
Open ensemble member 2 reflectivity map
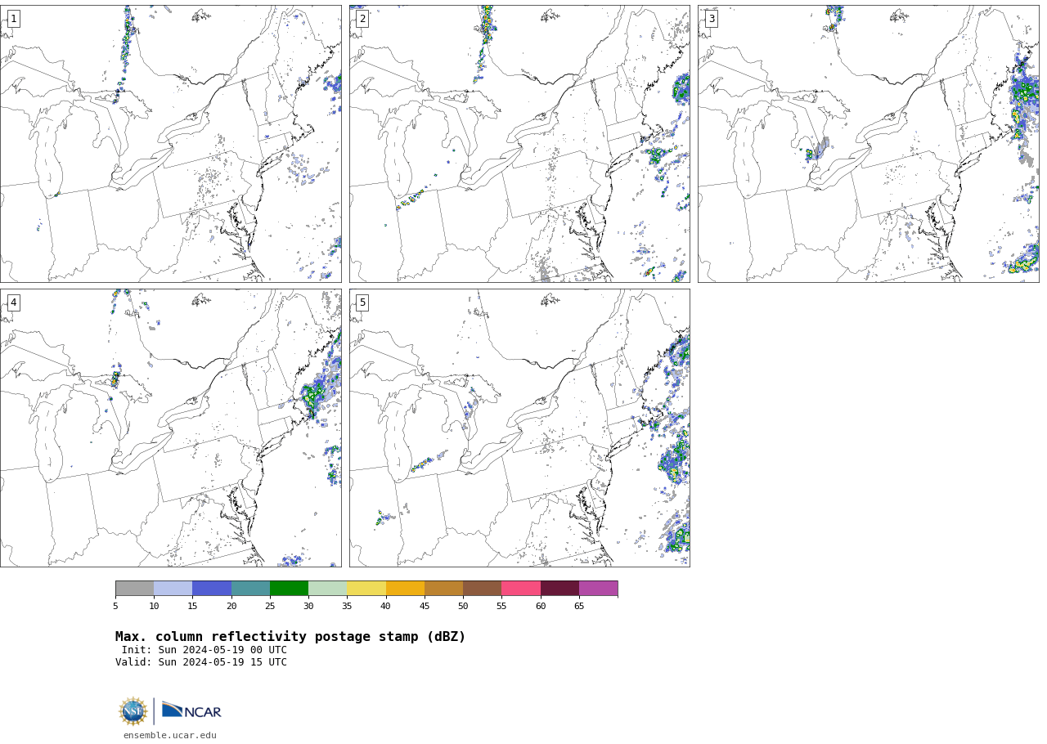coord(519,144)
